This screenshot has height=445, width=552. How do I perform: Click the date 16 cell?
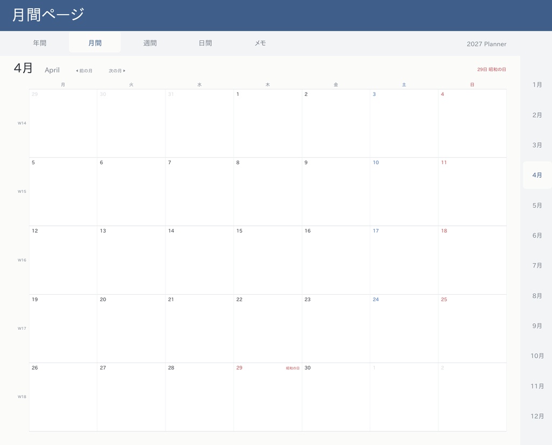point(336,260)
